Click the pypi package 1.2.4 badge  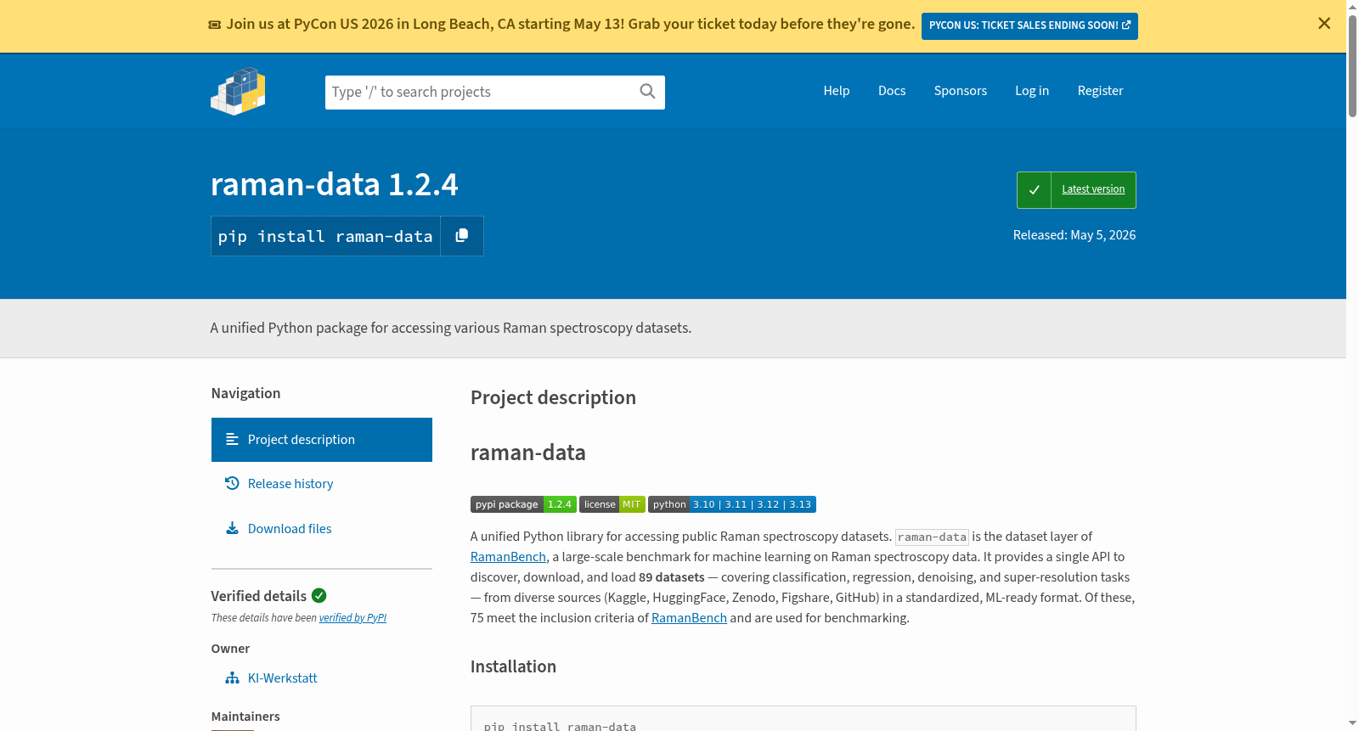point(523,504)
